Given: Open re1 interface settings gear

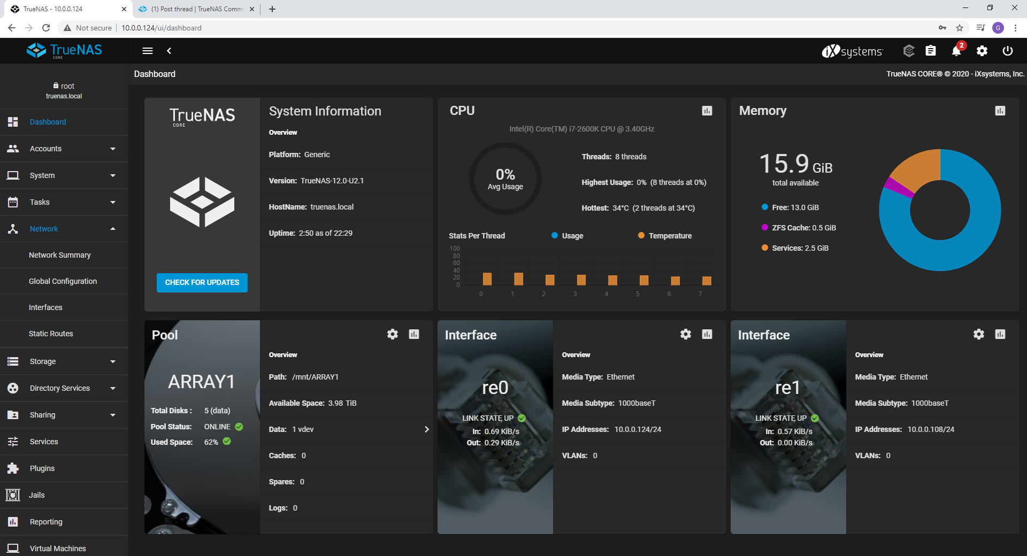Looking at the screenshot, I should click(979, 334).
